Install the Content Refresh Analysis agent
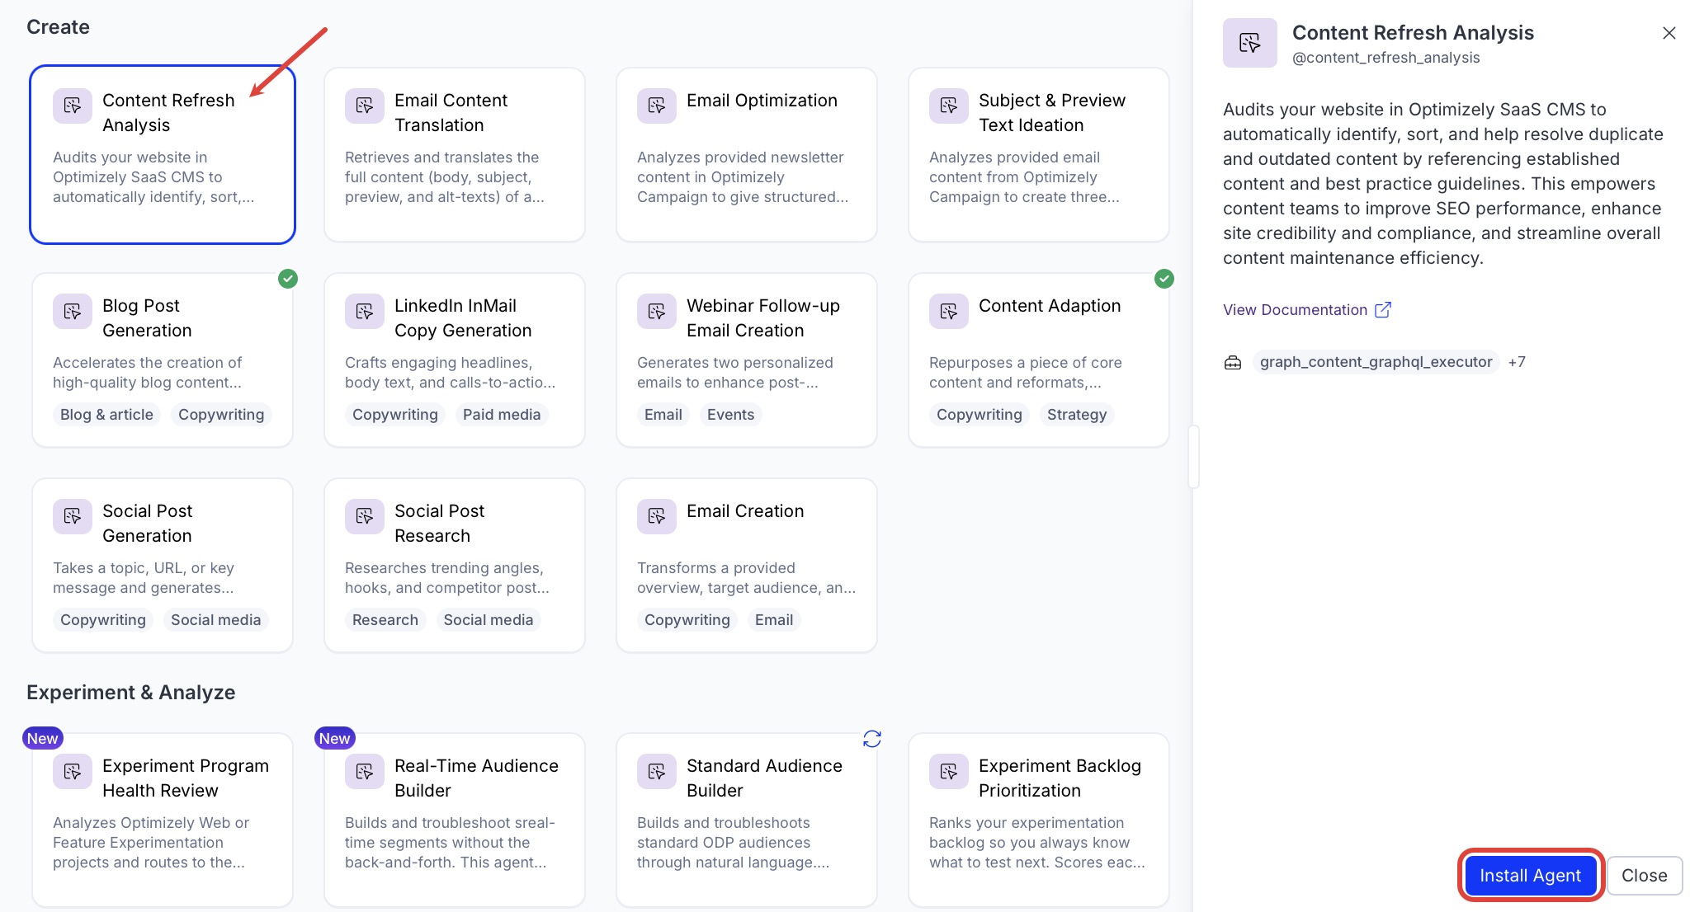 (x=1531, y=875)
